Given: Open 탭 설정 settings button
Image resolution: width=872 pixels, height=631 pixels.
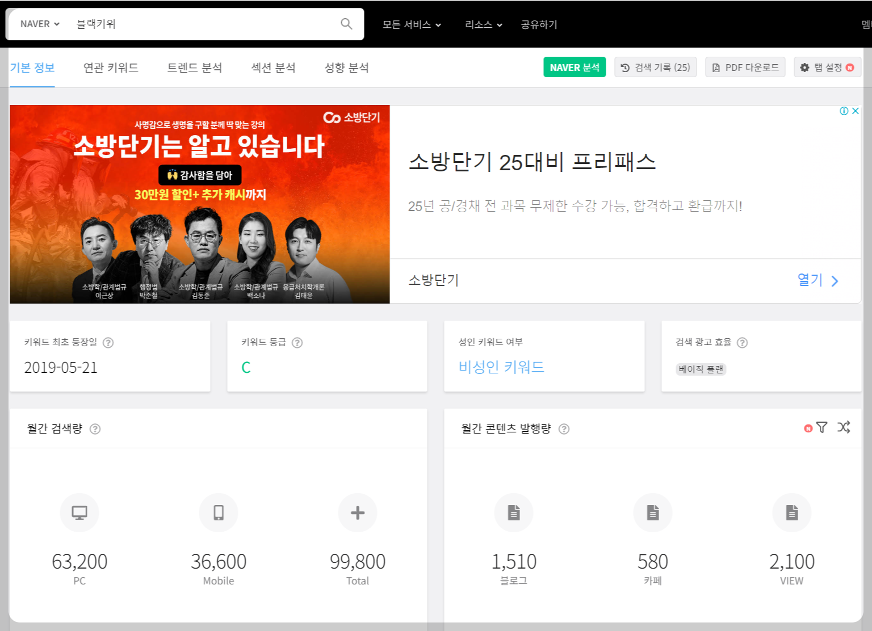Looking at the screenshot, I should 827,67.
